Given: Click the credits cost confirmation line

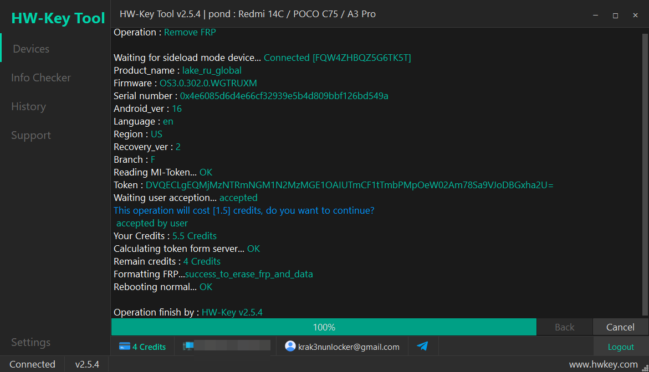Looking at the screenshot, I should [244, 210].
